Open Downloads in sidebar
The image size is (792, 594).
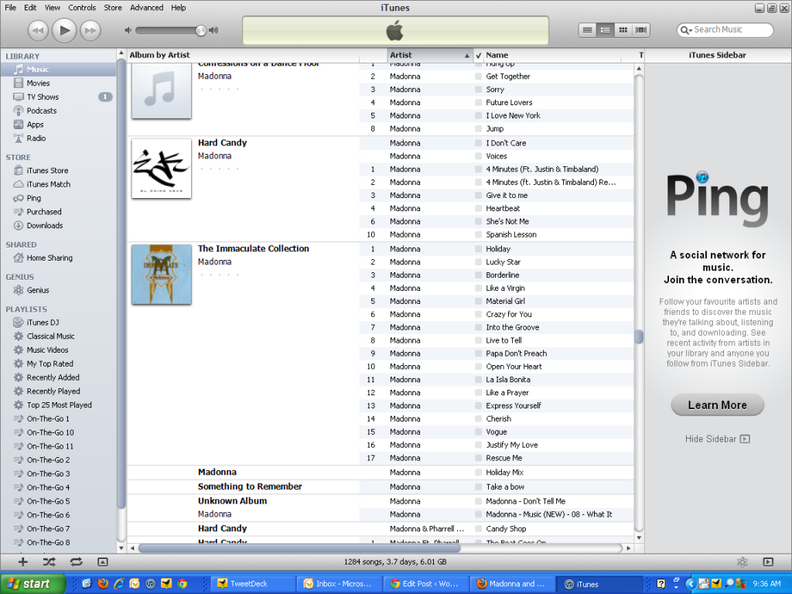pyautogui.click(x=58, y=225)
